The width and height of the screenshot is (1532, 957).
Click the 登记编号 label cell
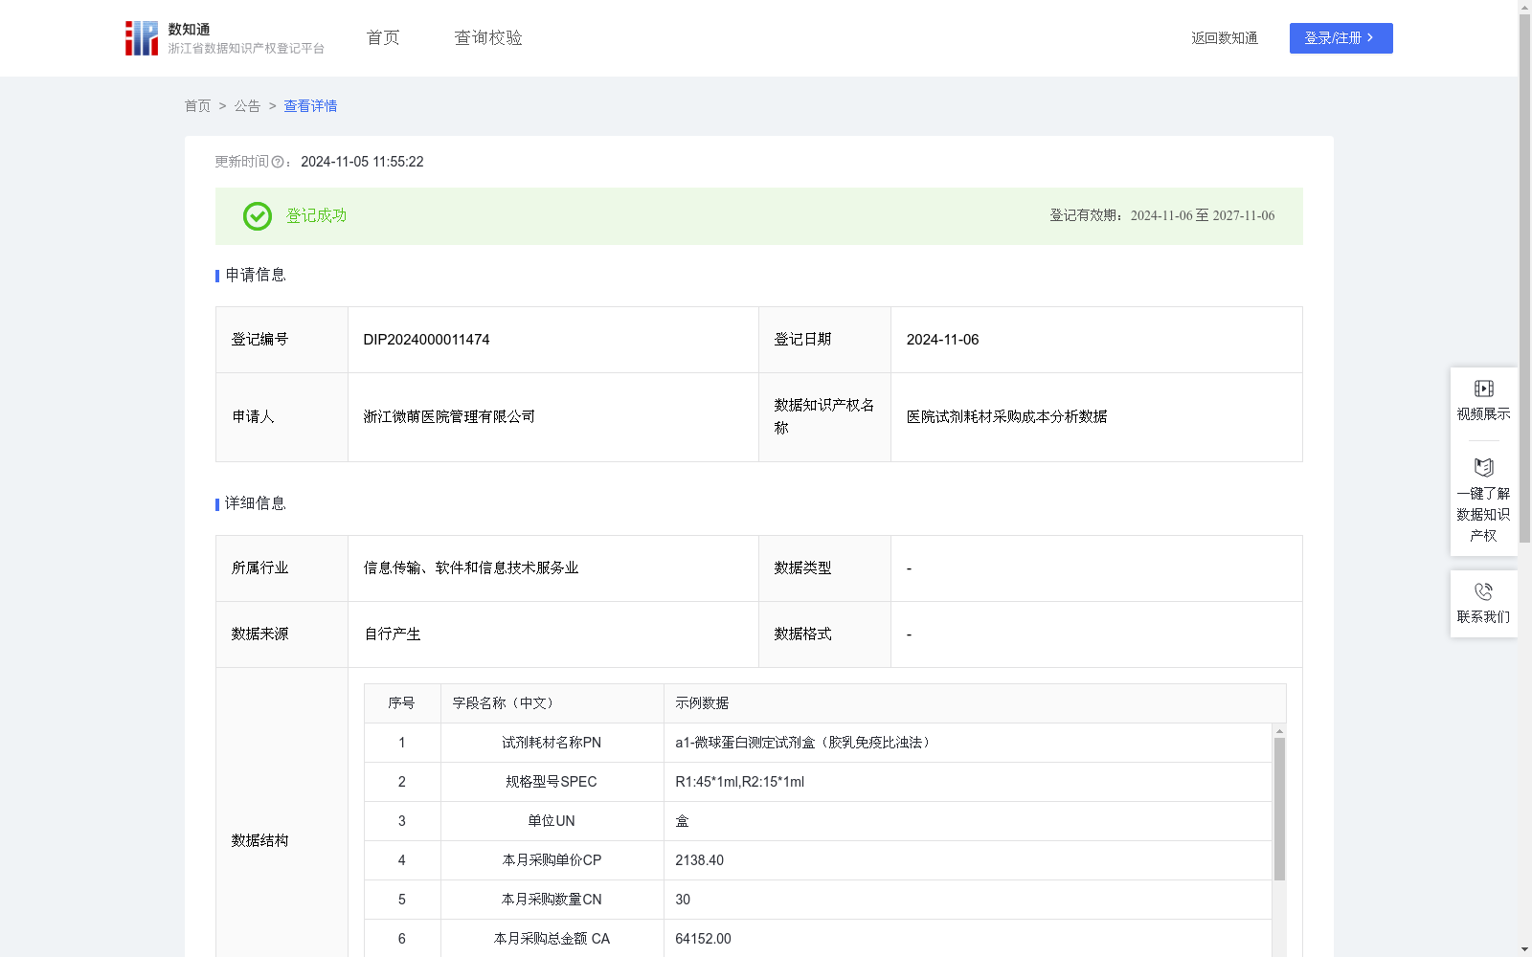[x=282, y=340]
